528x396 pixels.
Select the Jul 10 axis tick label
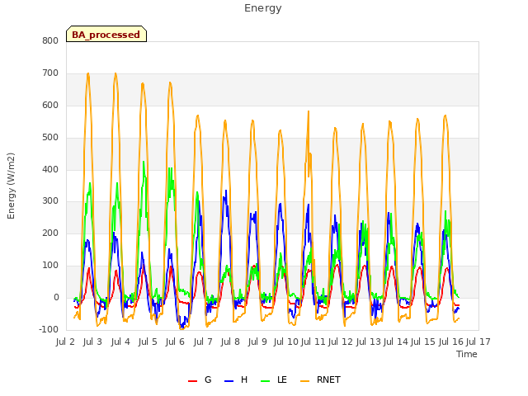[286, 342]
